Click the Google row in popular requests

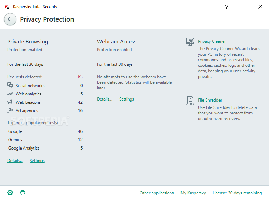(x=45, y=131)
